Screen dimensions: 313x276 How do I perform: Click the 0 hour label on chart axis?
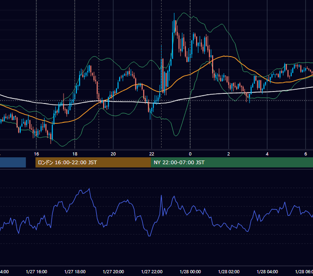190,154
